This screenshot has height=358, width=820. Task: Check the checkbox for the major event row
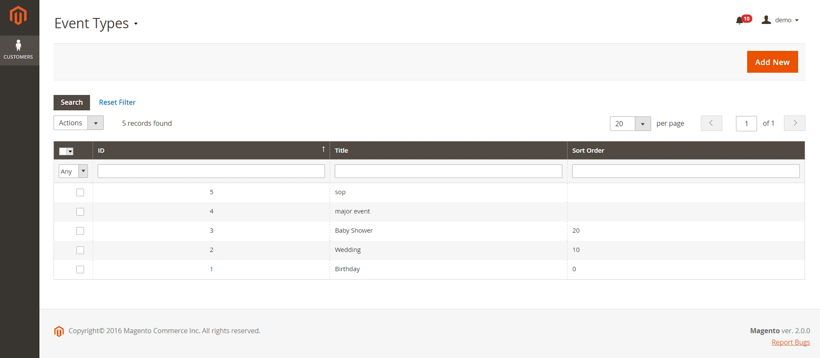[x=80, y=212]
